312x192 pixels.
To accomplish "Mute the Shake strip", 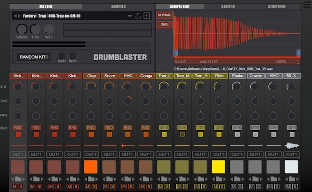I will point(233,187).
